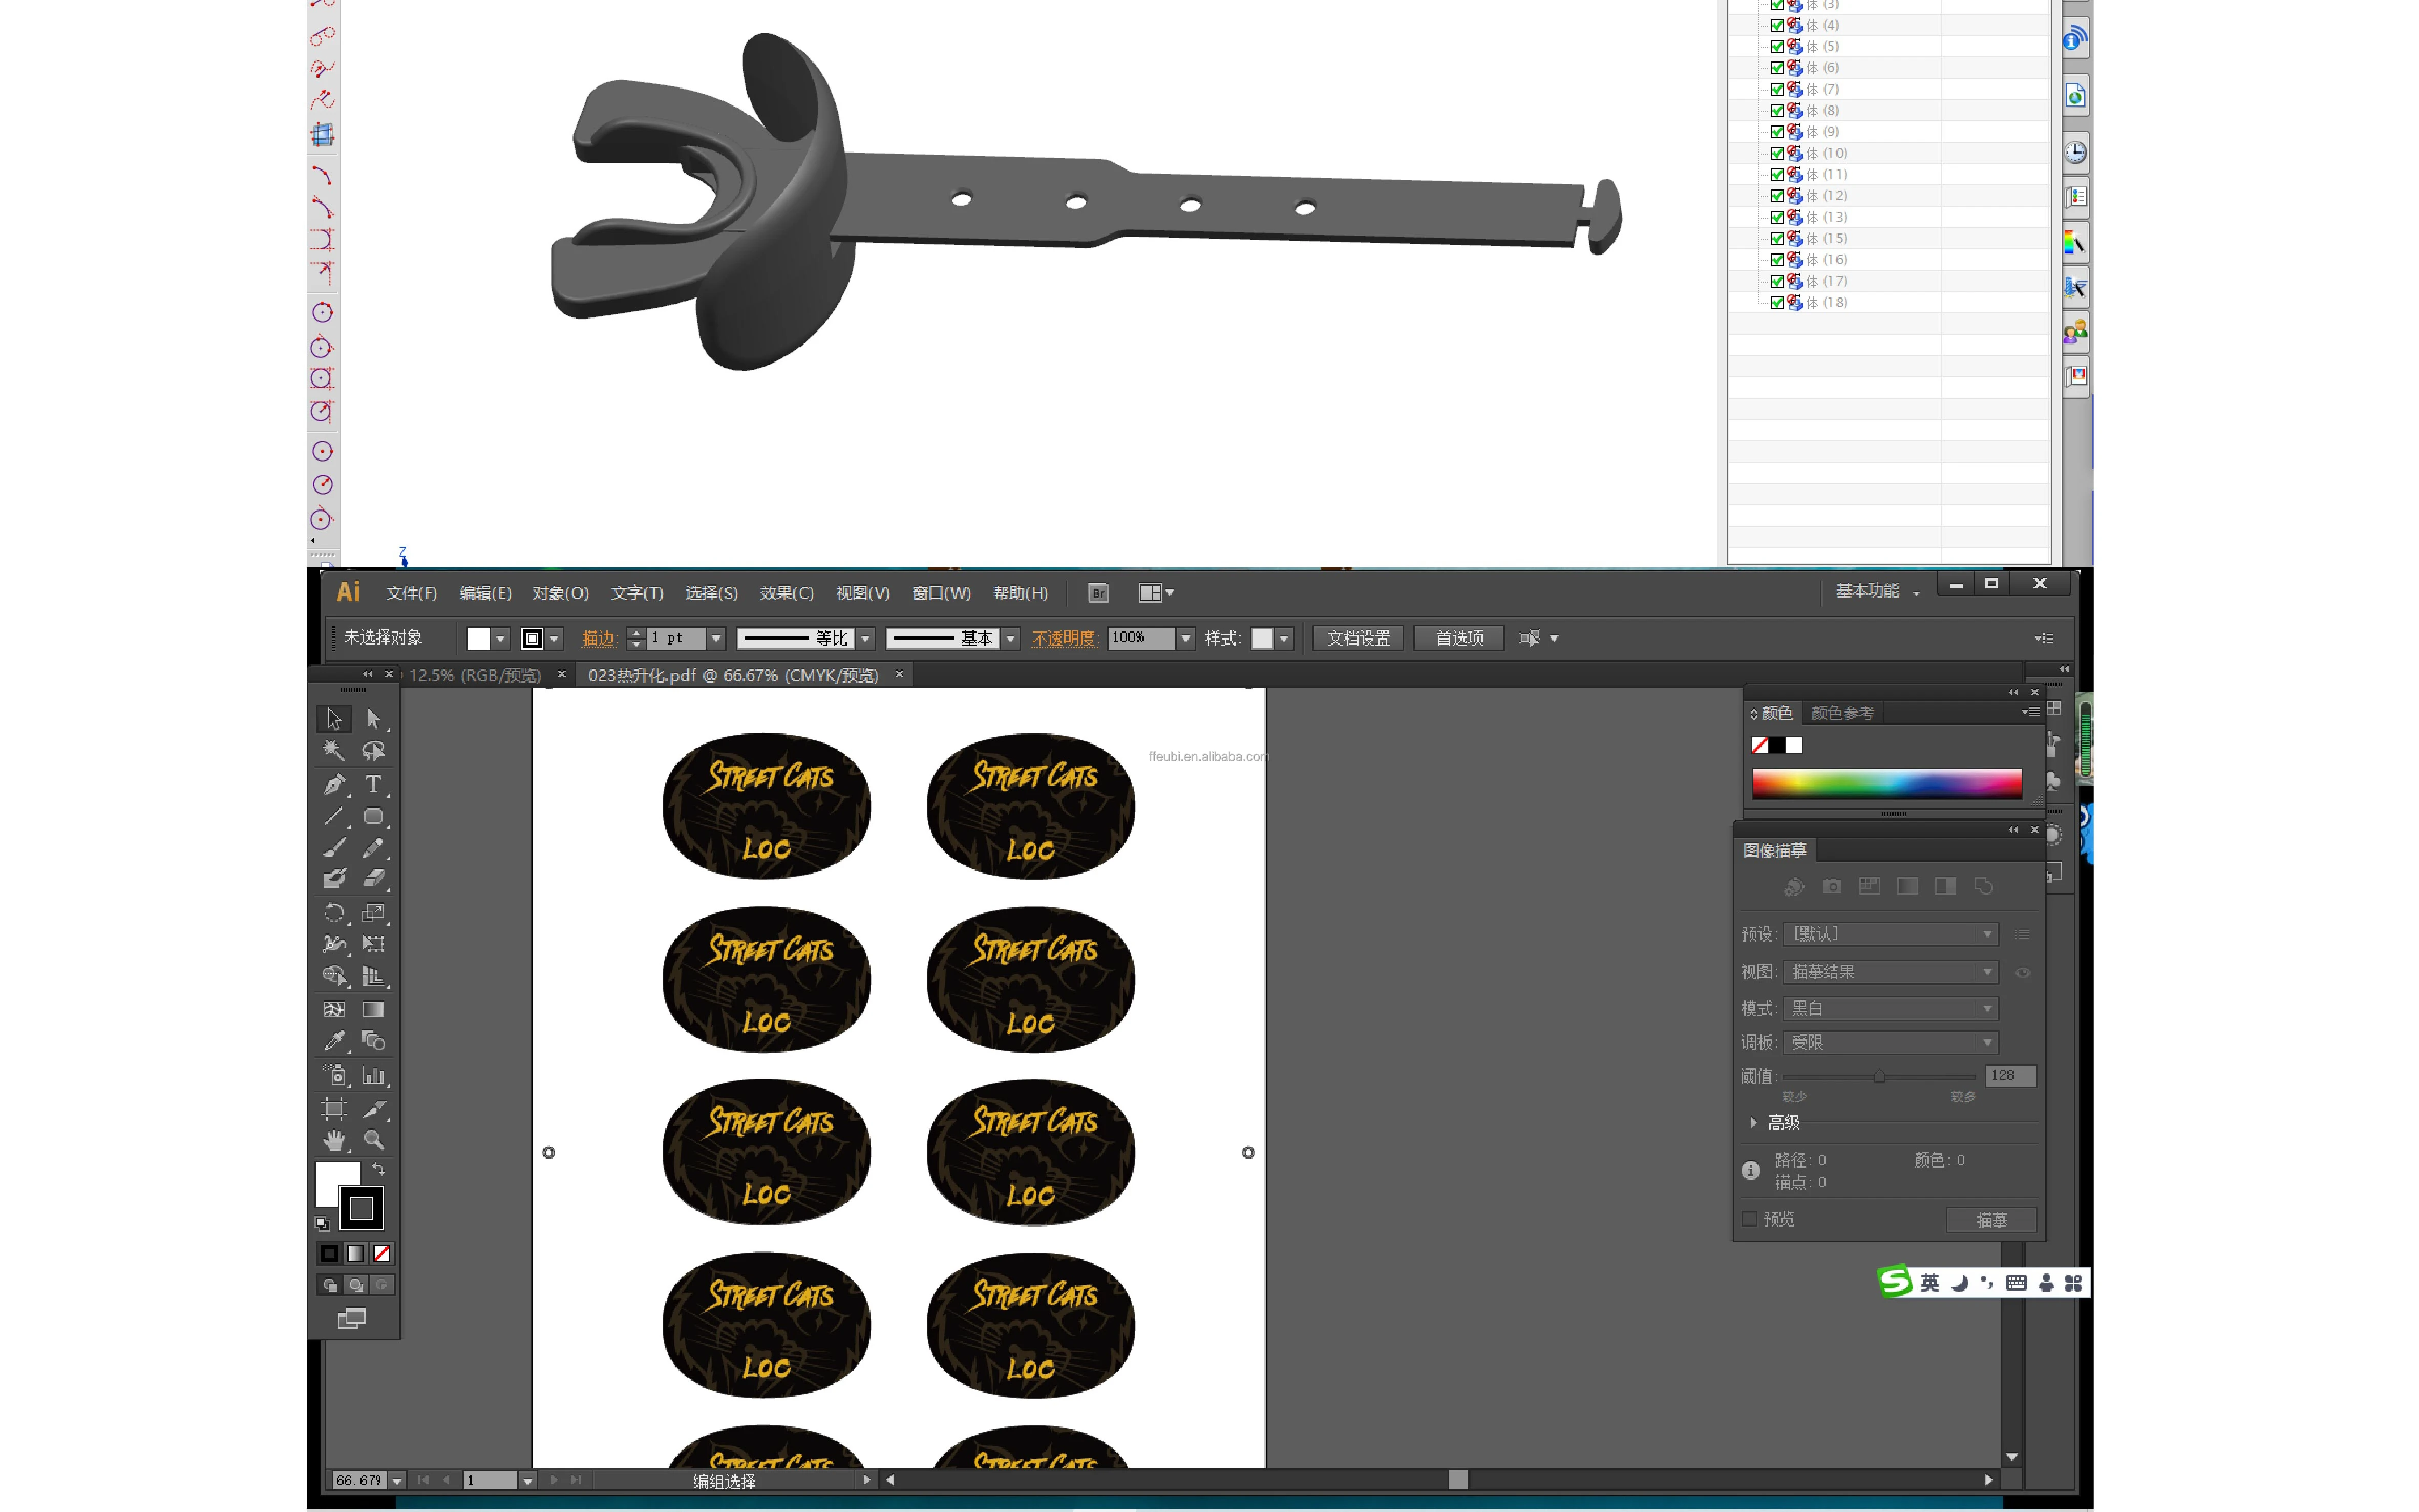
Task: Enable the 预览 checkbox in Image Trace
Action: point(1749,1219)
